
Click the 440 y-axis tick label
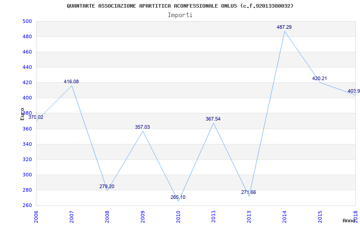pos(27,67)
